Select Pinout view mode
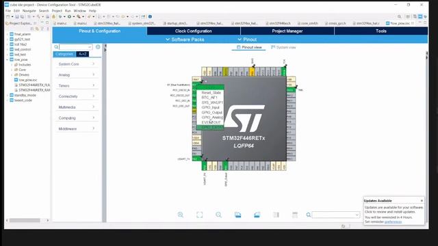438x246 pixels. tap(249, 47)
